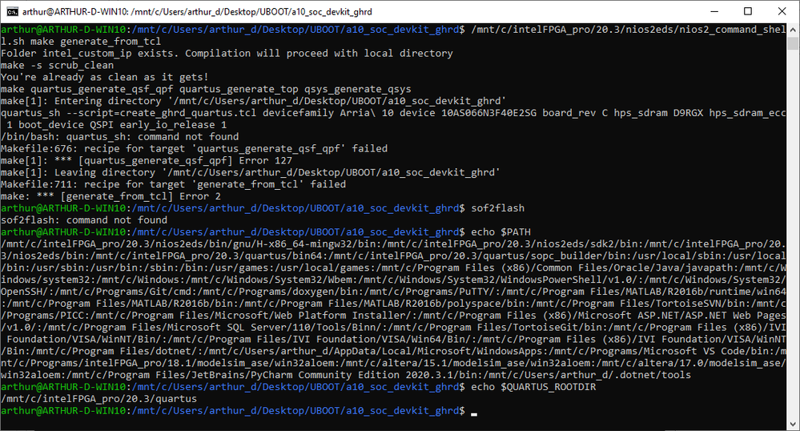Maximize the terminal window

(748, 11)
